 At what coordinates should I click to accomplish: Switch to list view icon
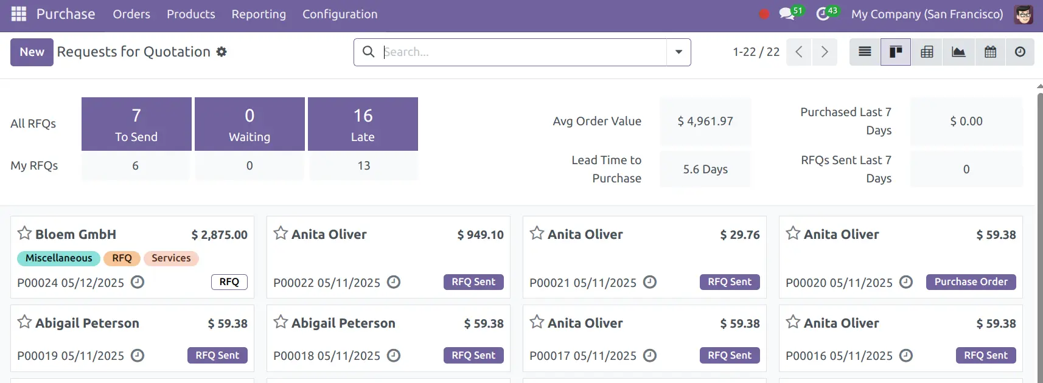865,52
